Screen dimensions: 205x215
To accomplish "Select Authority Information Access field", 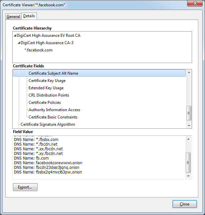I will tap(54, 110).
